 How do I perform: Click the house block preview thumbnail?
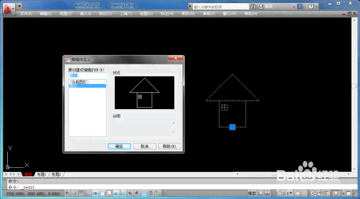[144, 93]
